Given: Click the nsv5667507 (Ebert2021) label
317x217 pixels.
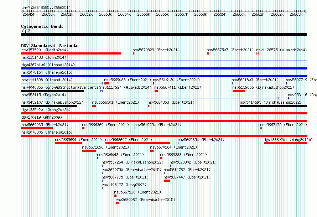Looking at the screenshot, I should click(230, 50).
